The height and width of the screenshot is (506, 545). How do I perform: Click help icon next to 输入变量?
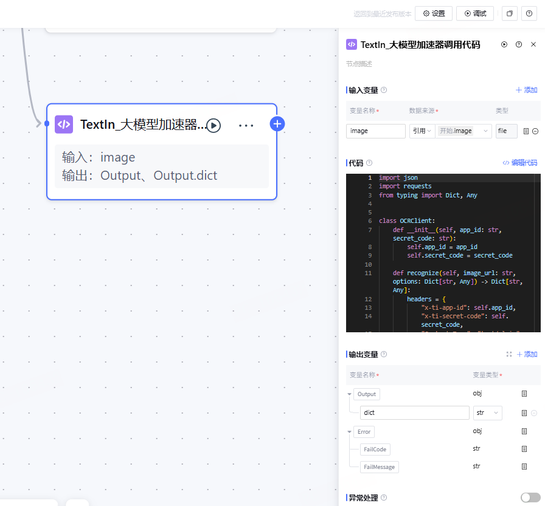pyautogui.click(x=384, y=90)
